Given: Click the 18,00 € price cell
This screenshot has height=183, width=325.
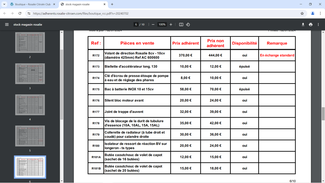Looking at the screenshot, I should (216, 168).
